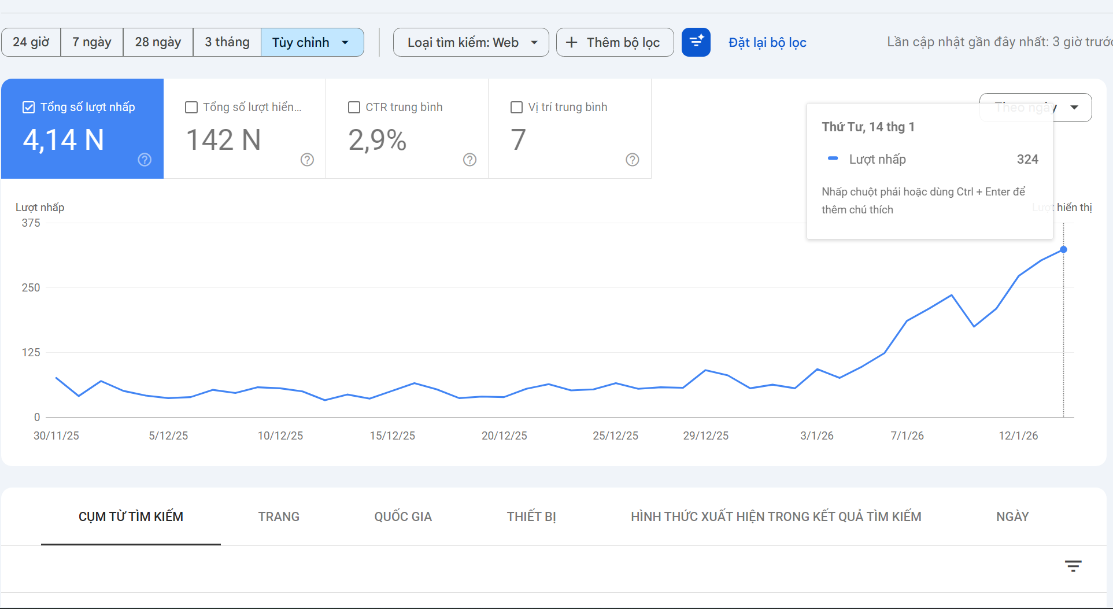The height and width of the screenshot is (609, 1113).
Task: Click the blue filter options icon button
Action: pyautogui.click(x=696, y=42)
